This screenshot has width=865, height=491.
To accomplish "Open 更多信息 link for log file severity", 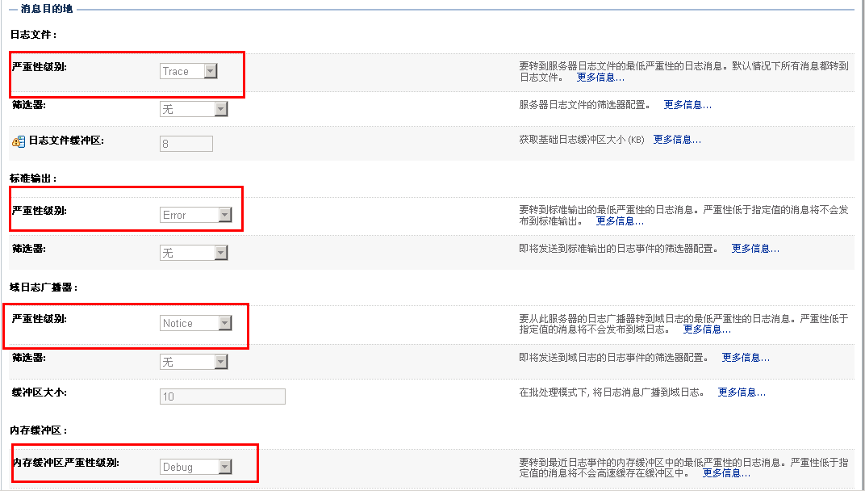I will pos(600,78).
